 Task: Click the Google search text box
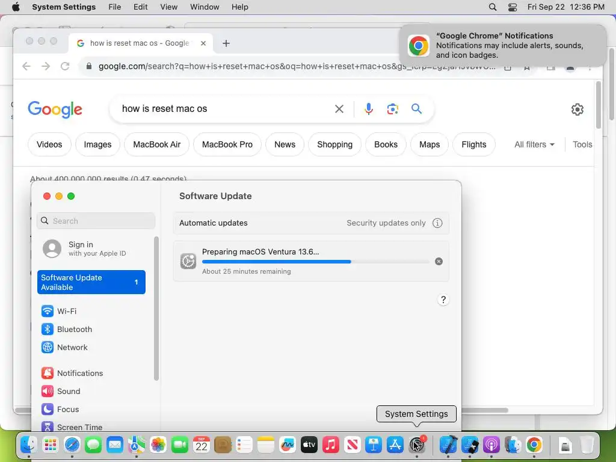point(224,109)
